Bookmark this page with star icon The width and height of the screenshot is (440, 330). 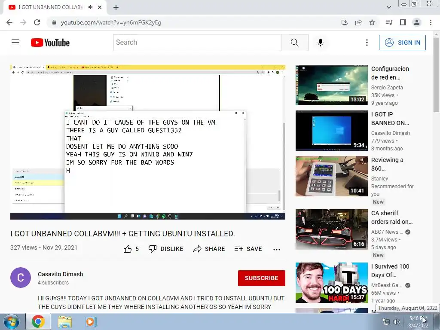(372, 22)
